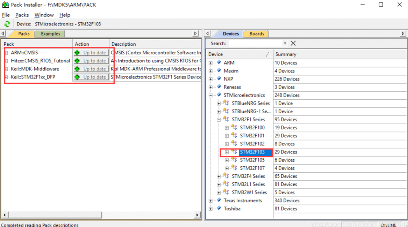Open the Packs menu
408x227 pixels.
(x=22, y=15)
